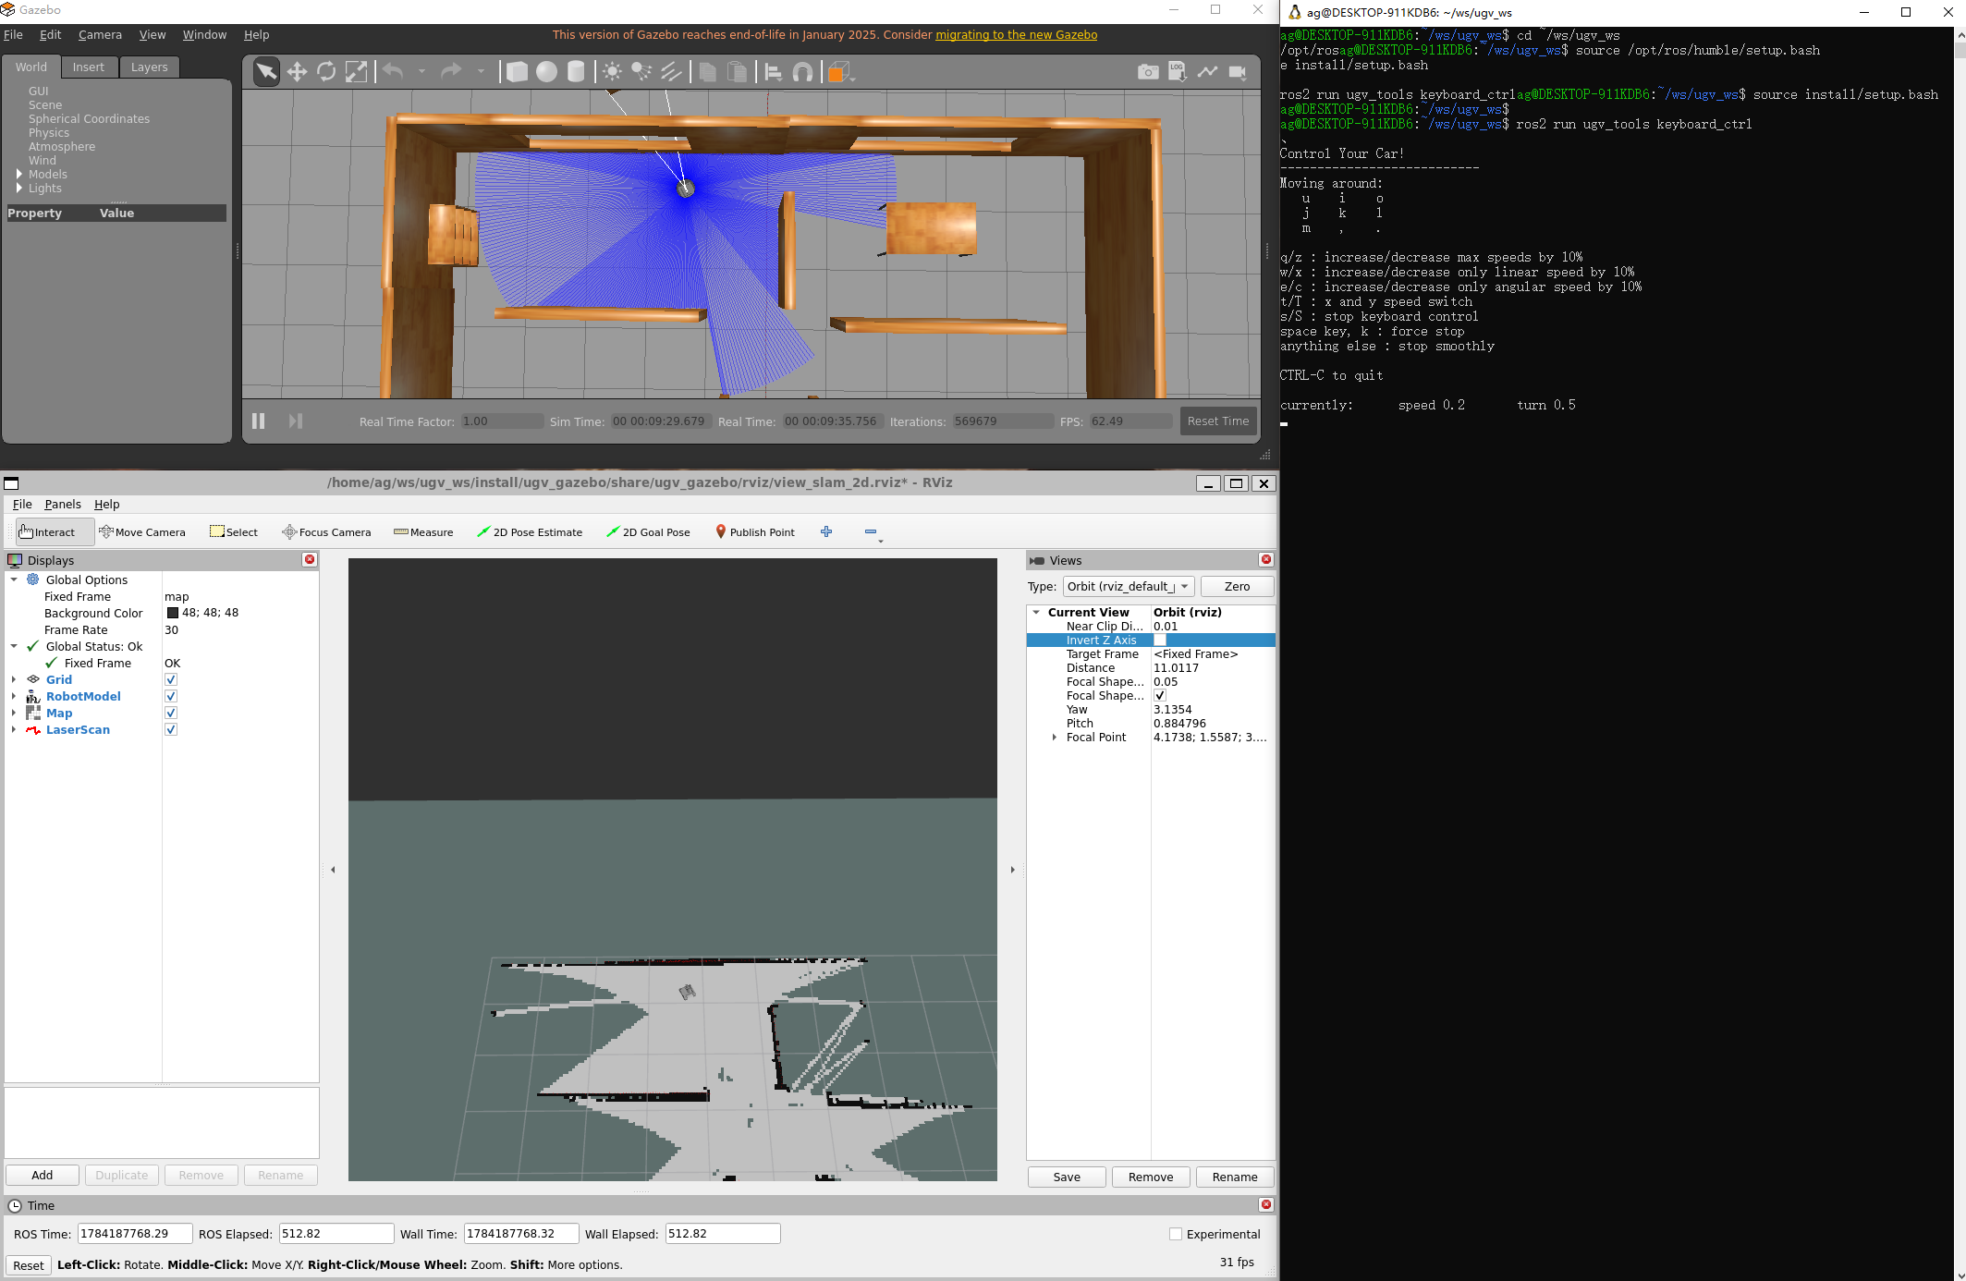This screenshot has height=1281, width=1966.
Task: Click the Reset Time button in Gazebo
Action: [1218, 421]
